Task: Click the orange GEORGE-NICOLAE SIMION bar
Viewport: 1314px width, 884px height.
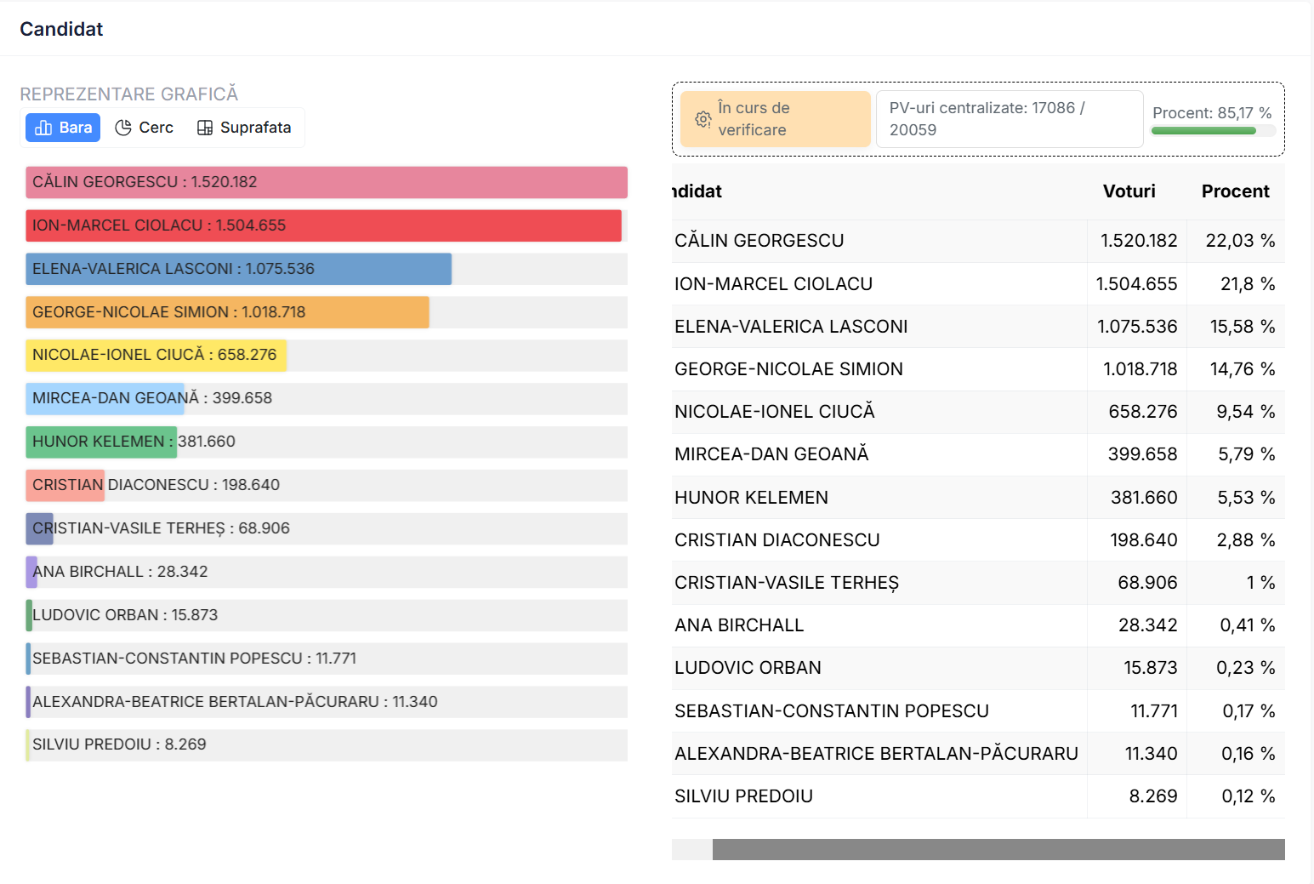Action: point(227,312)
